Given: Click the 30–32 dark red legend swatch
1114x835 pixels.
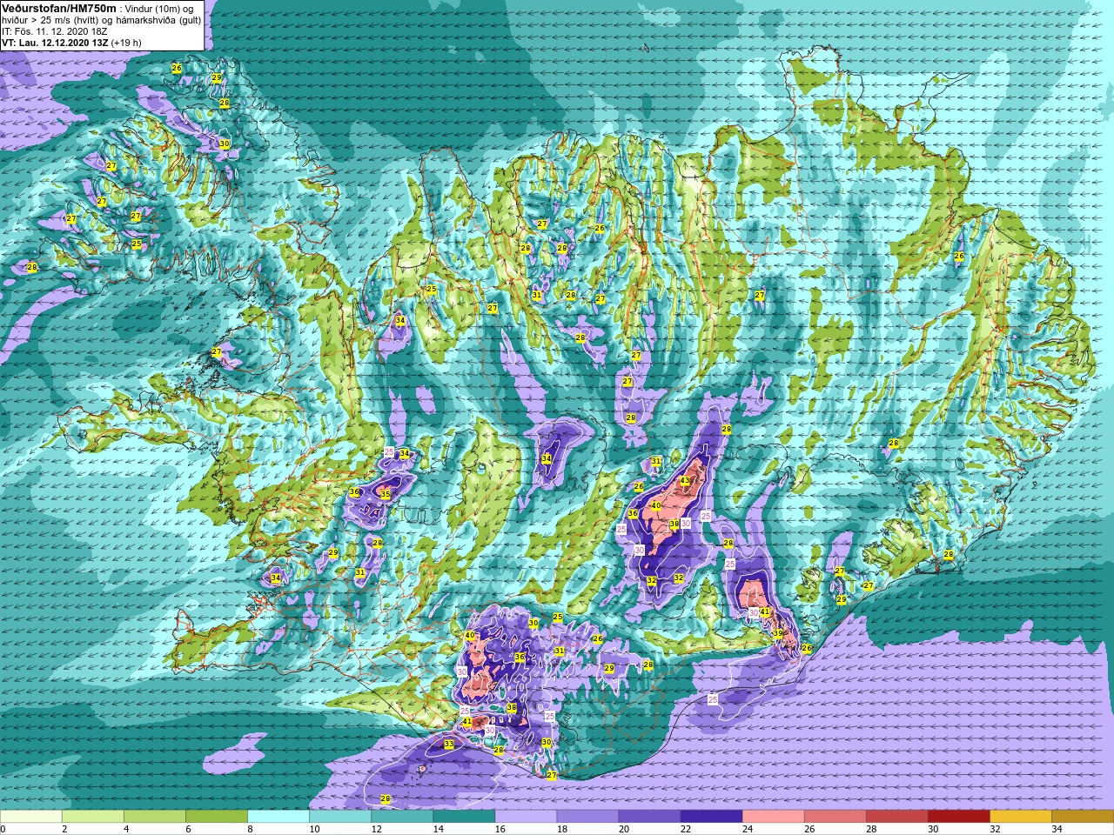Looking at the screenshot, I should pos(958,817).
